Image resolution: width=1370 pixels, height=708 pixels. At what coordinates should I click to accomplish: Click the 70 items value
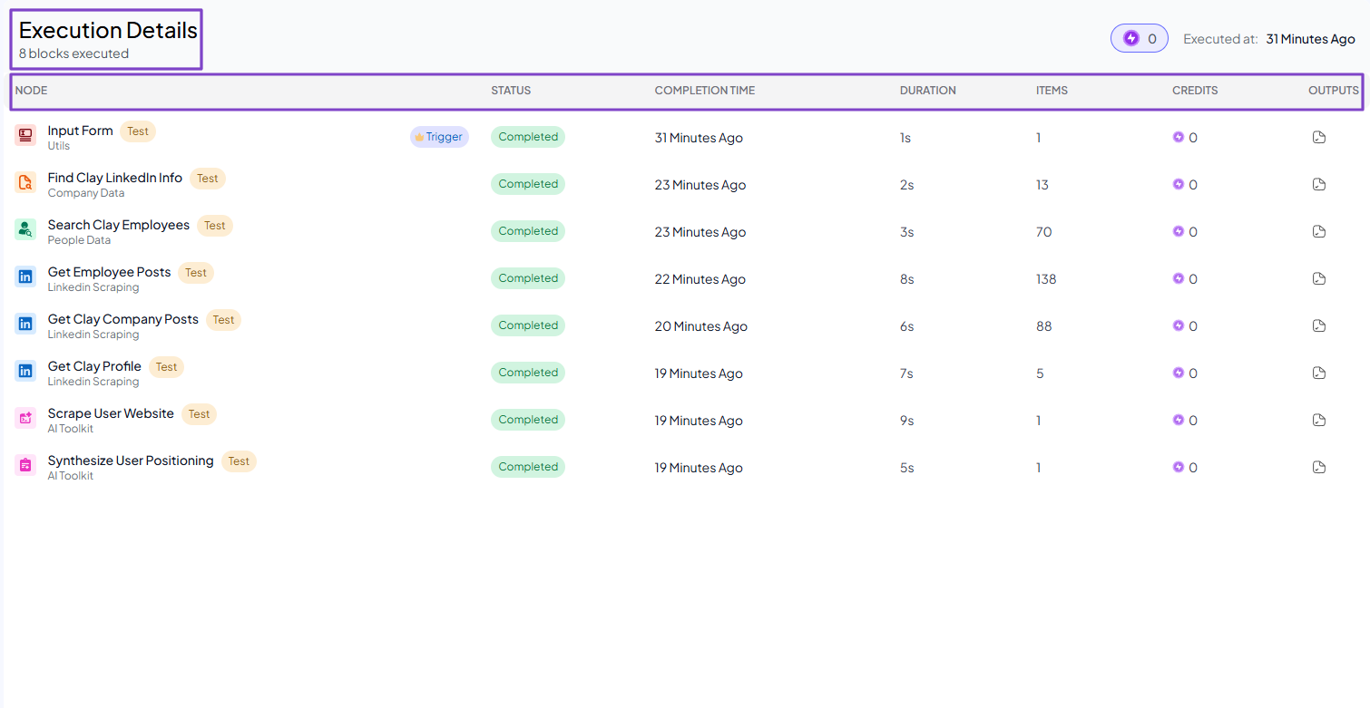pyautogui.click(x=1044, y=232)
